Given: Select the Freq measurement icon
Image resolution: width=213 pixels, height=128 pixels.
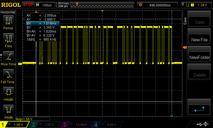Looking at the screenshot, I should click(x=8, y=39).
